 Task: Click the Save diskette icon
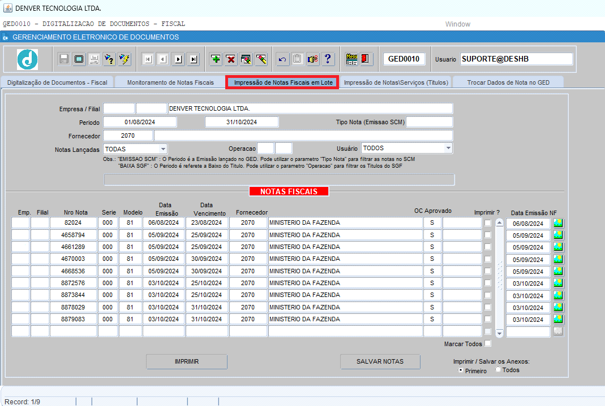click(x=64, y=59)
